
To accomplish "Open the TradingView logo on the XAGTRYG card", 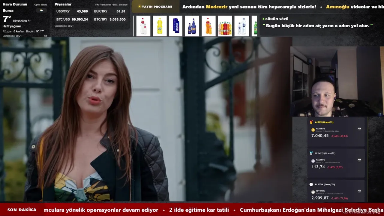I will (359, 160).
